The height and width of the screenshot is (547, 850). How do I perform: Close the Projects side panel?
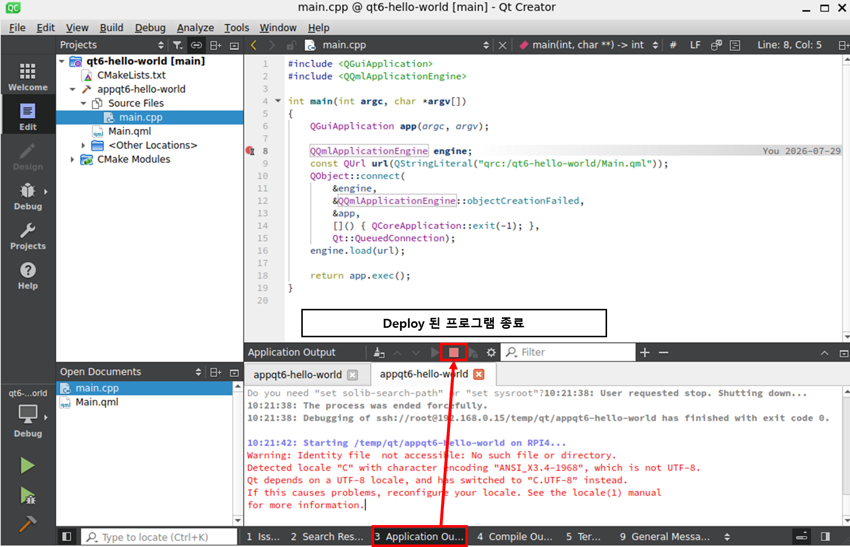[x=234, y=45]
